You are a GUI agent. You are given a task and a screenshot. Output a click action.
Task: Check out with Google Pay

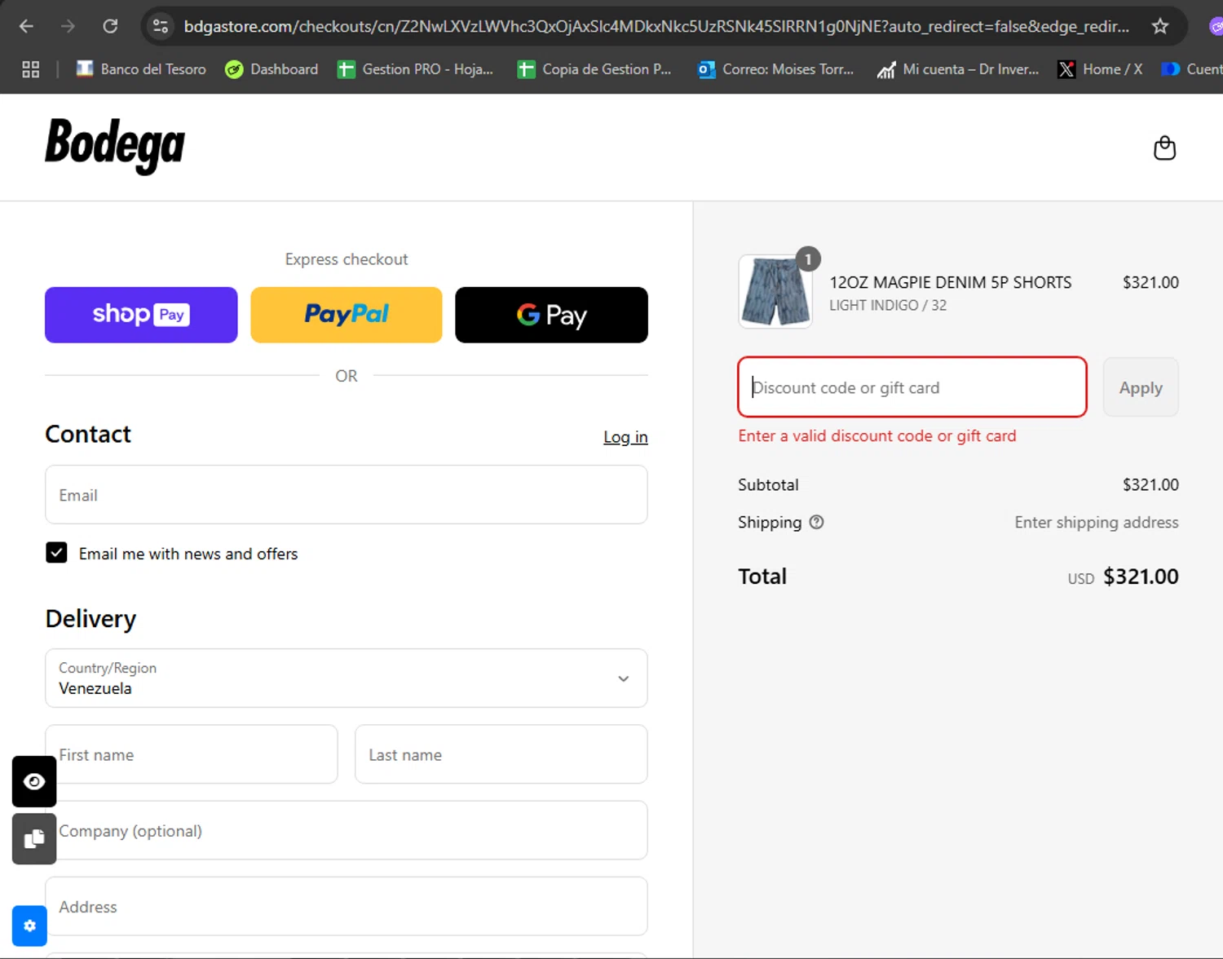(551, 315)
